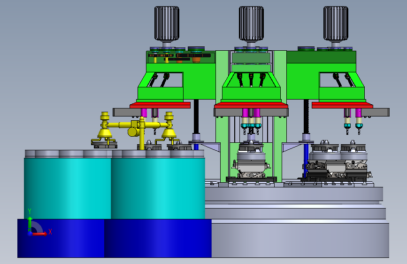Select the blue guide rod under the right lead screw
Image resolution: width=407 pixels, height=264 pixels.
pos(306,160)
